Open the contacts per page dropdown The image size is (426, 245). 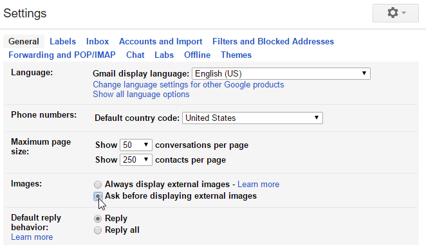coord(136,159)
